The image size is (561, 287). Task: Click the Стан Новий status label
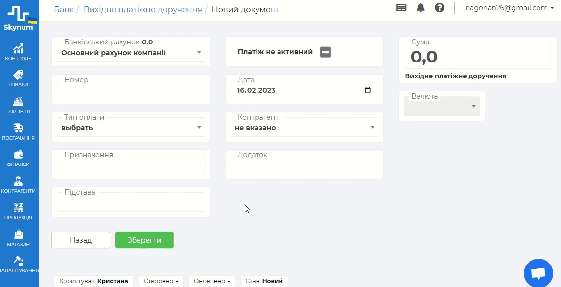coord(264,281)
